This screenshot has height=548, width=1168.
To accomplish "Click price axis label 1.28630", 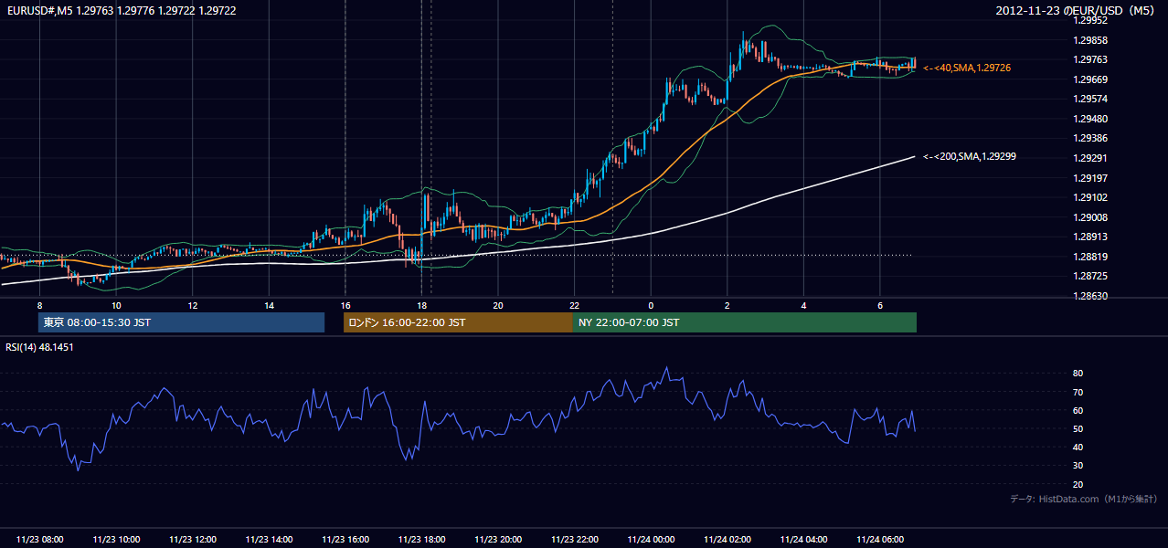I will [1089, 296].
